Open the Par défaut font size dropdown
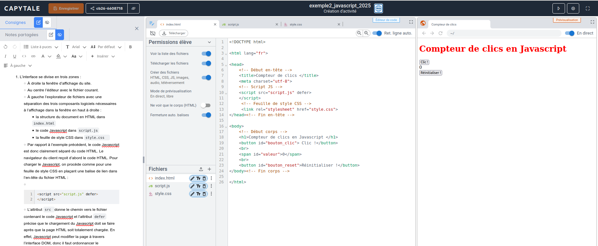The image size is (598, 246). [106, 47]
